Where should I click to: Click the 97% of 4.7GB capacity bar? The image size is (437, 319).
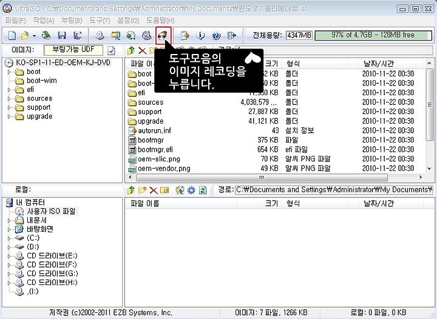click(373, 35)
